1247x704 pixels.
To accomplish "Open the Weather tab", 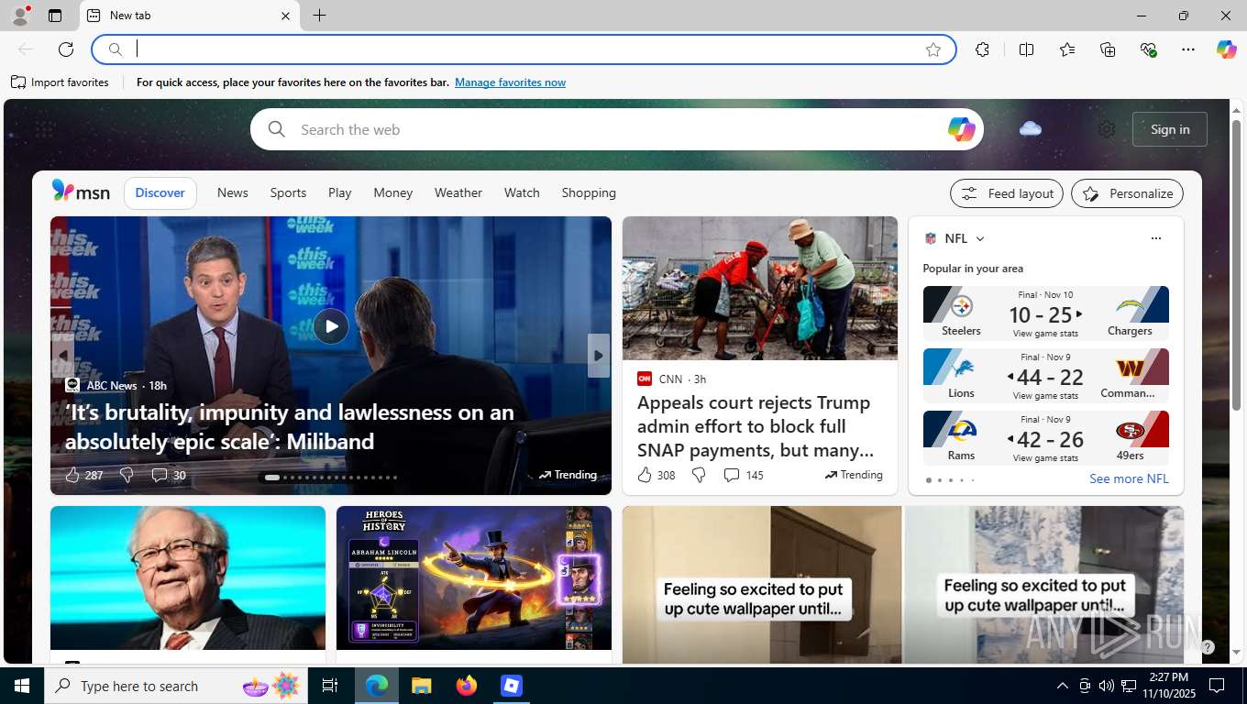I will pyautogui.click(x=458, y=192).
